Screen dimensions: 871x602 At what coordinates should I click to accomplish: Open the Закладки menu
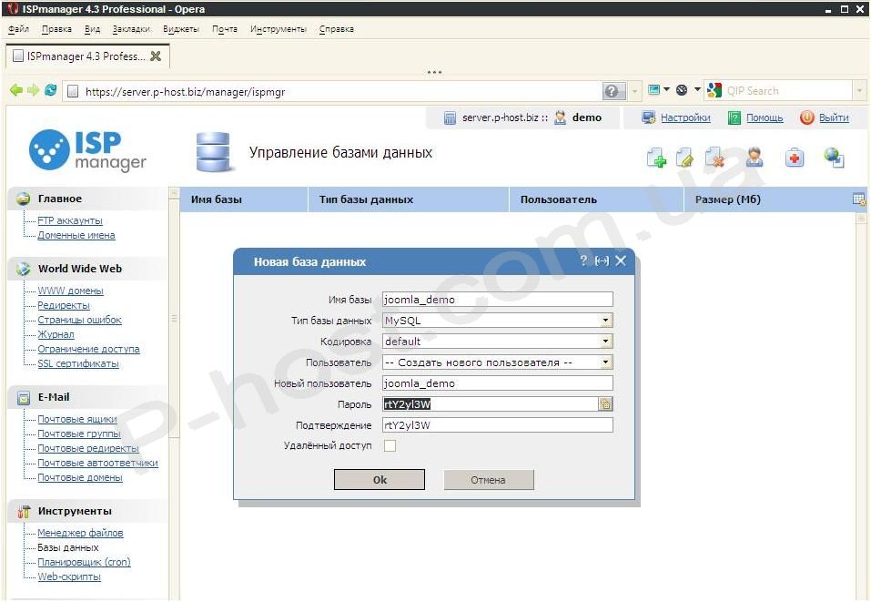tap(131, 29)
